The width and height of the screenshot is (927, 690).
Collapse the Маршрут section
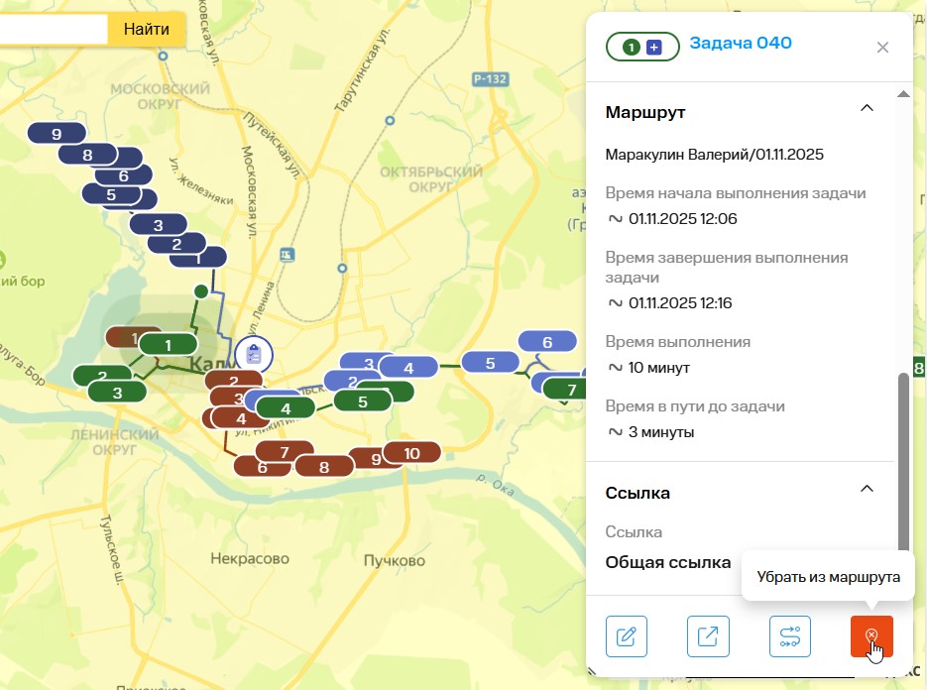[x=866, y=108]
